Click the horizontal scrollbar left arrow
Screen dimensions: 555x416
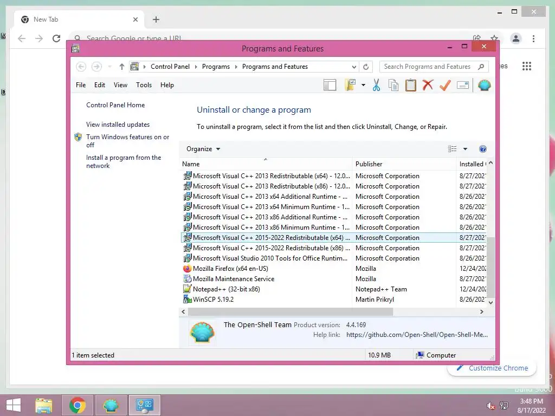[183, 311]
